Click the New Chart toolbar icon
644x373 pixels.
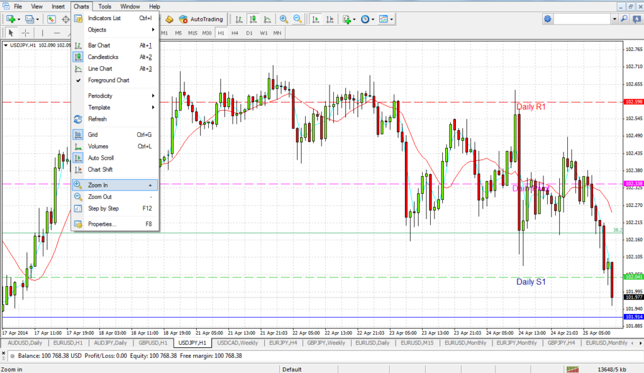click(11, 19)
